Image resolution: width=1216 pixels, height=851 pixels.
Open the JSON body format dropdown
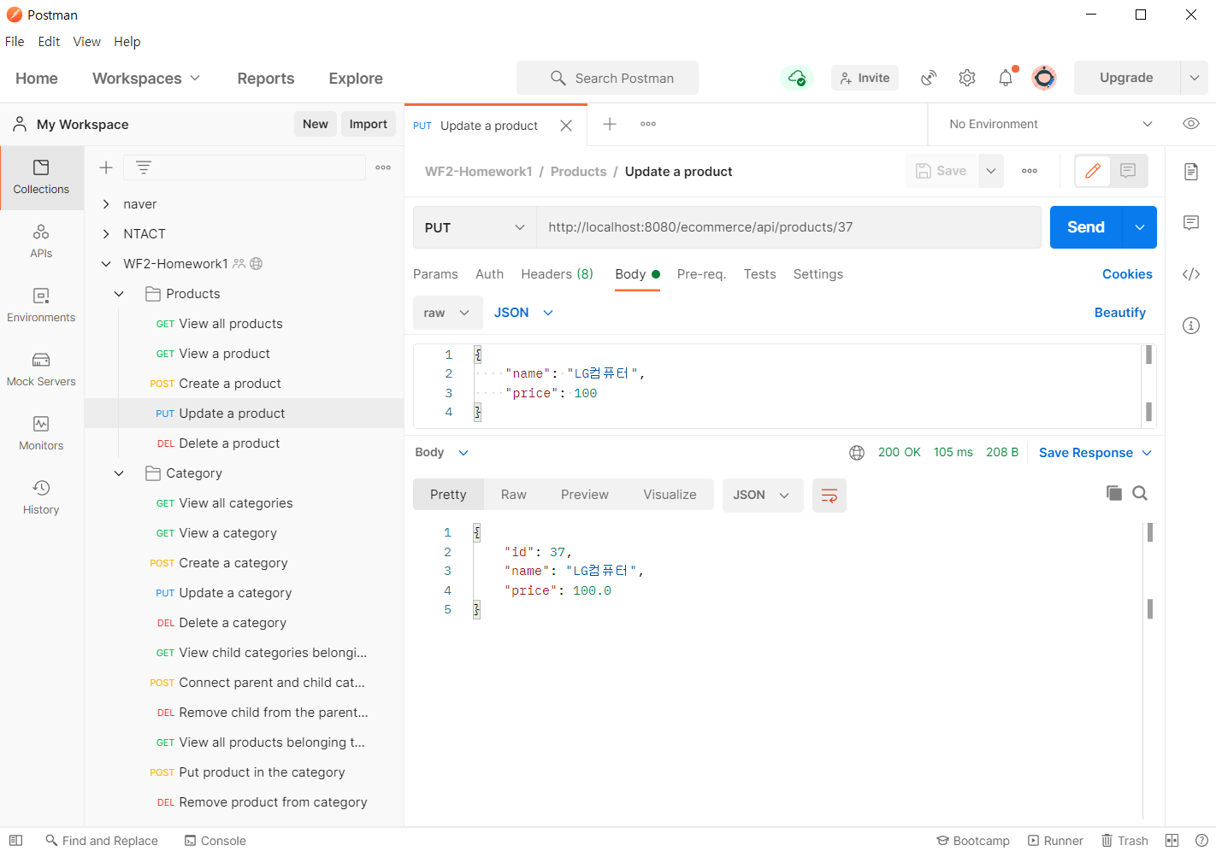tap(523, 313)
